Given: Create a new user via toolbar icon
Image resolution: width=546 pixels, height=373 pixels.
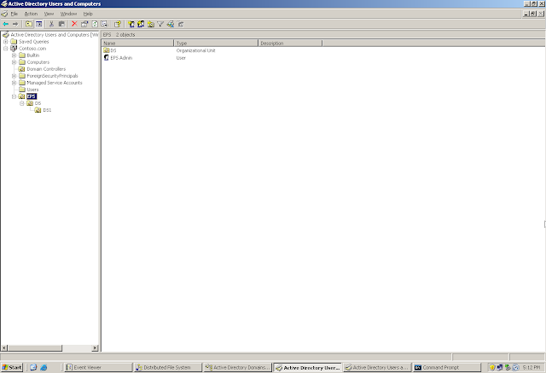Looking at the screenshot, I should 131,24.
